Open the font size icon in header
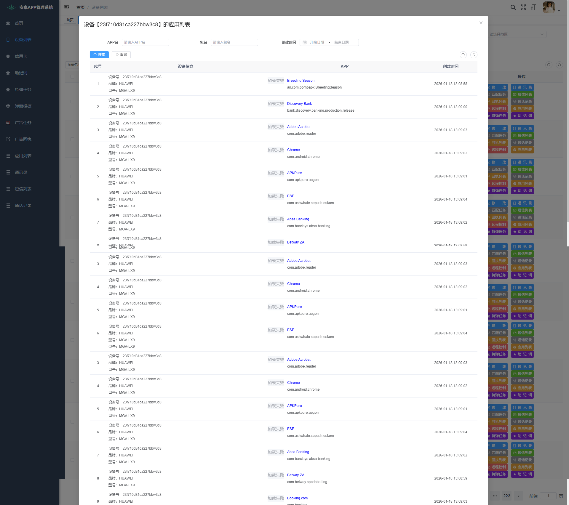 tap(533, 7)
